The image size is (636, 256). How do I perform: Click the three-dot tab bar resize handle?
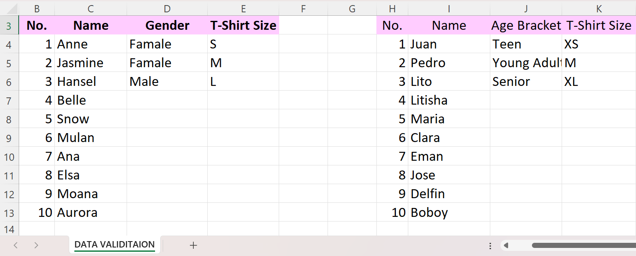tap(490, 245)
